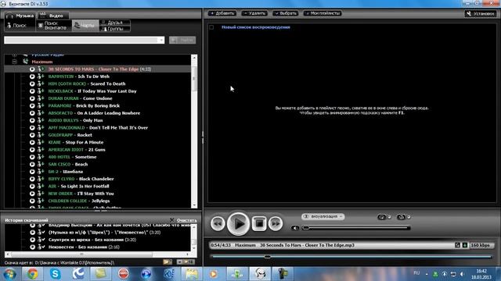Play Неизвестен - Без названия in history
Image resolution: width=501 pixels, height=281 pixels.
coord(32,247)
